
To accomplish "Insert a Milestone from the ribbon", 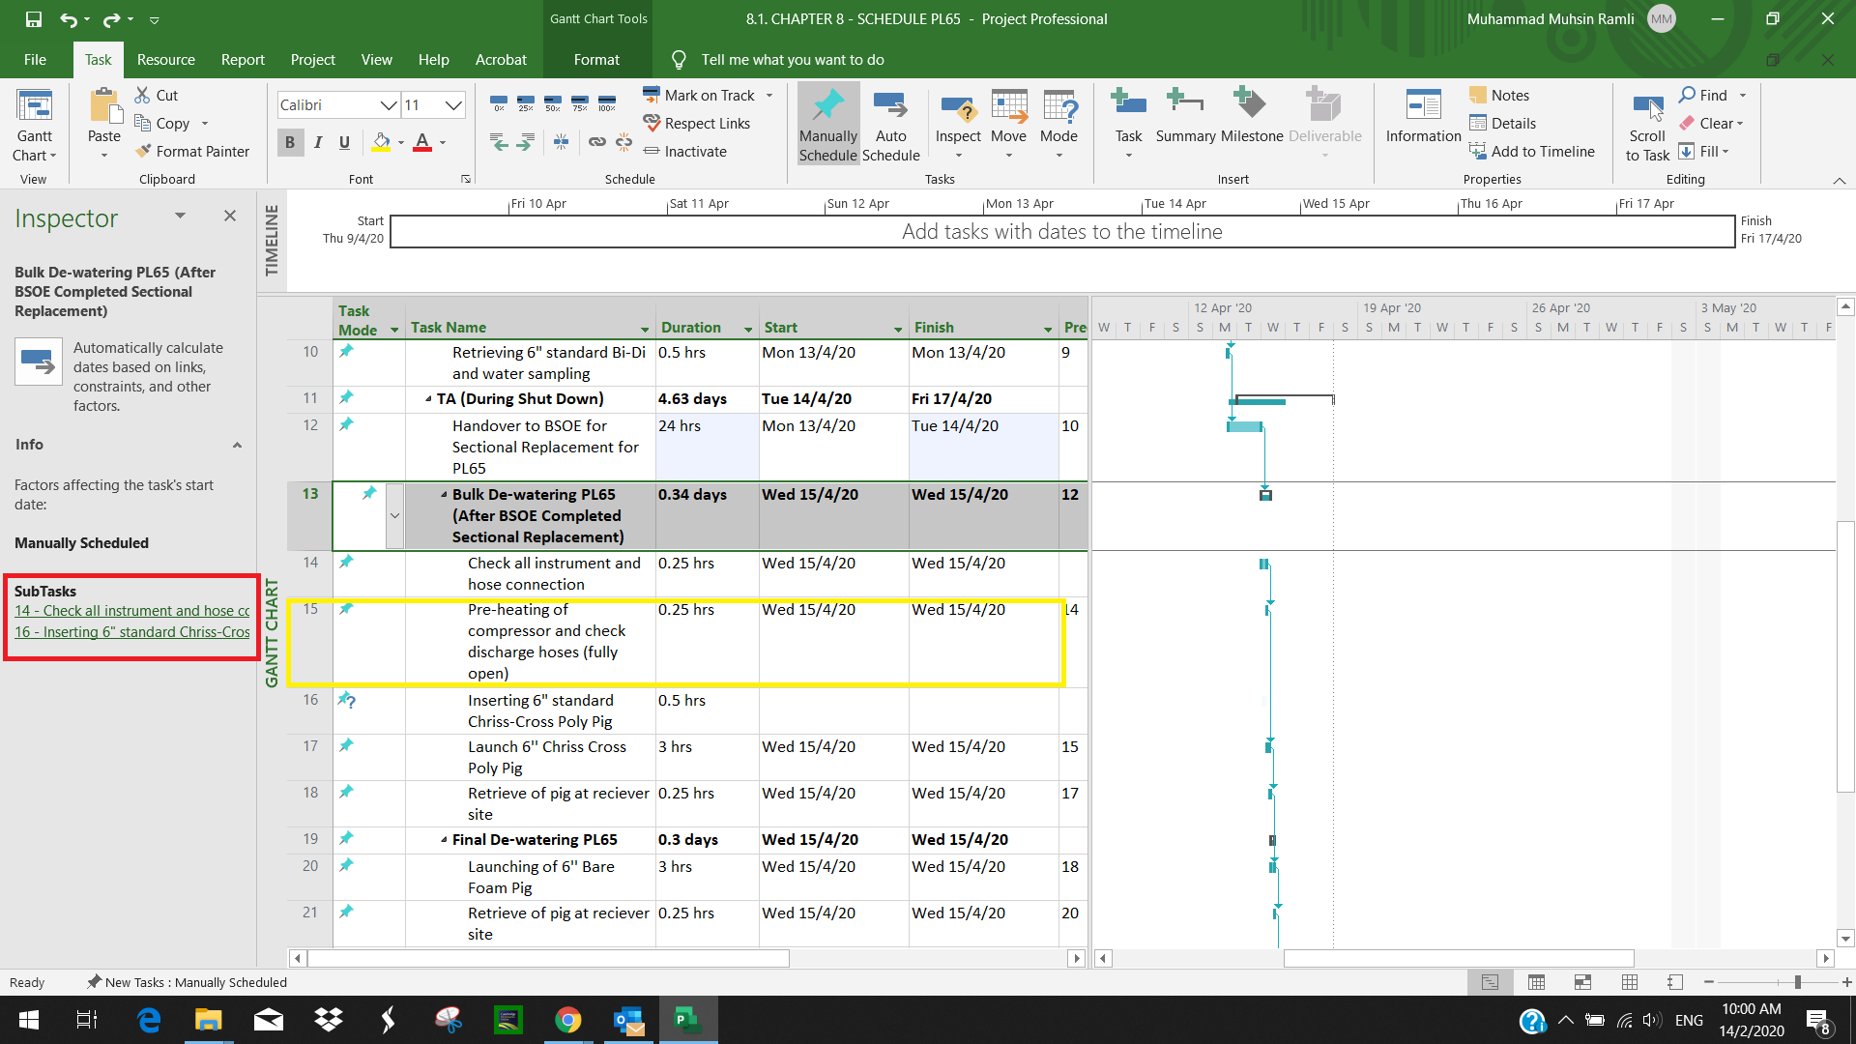I will pos(1252,116).
